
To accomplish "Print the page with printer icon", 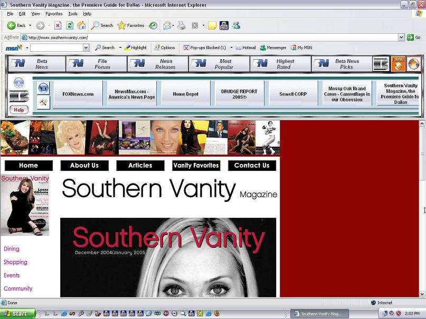I will point(181,25).
